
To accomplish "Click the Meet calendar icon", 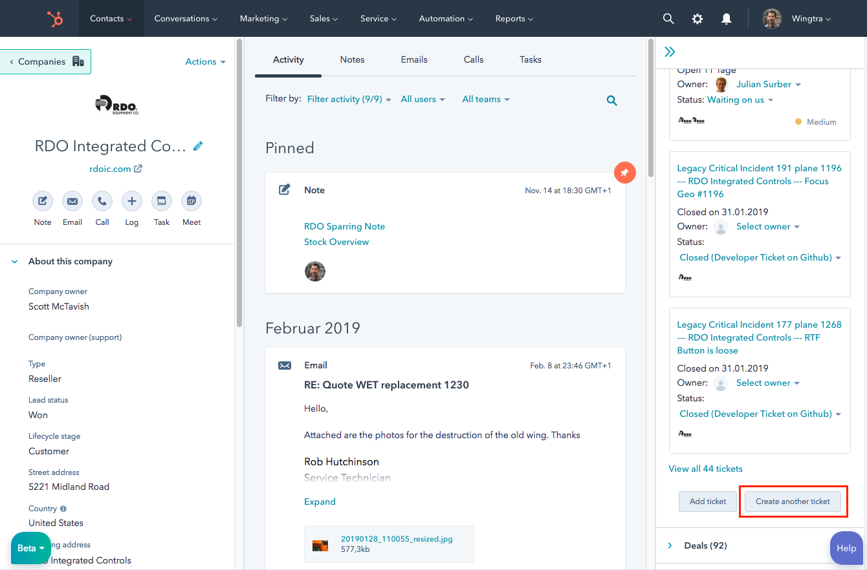I will tap(192, 201).
